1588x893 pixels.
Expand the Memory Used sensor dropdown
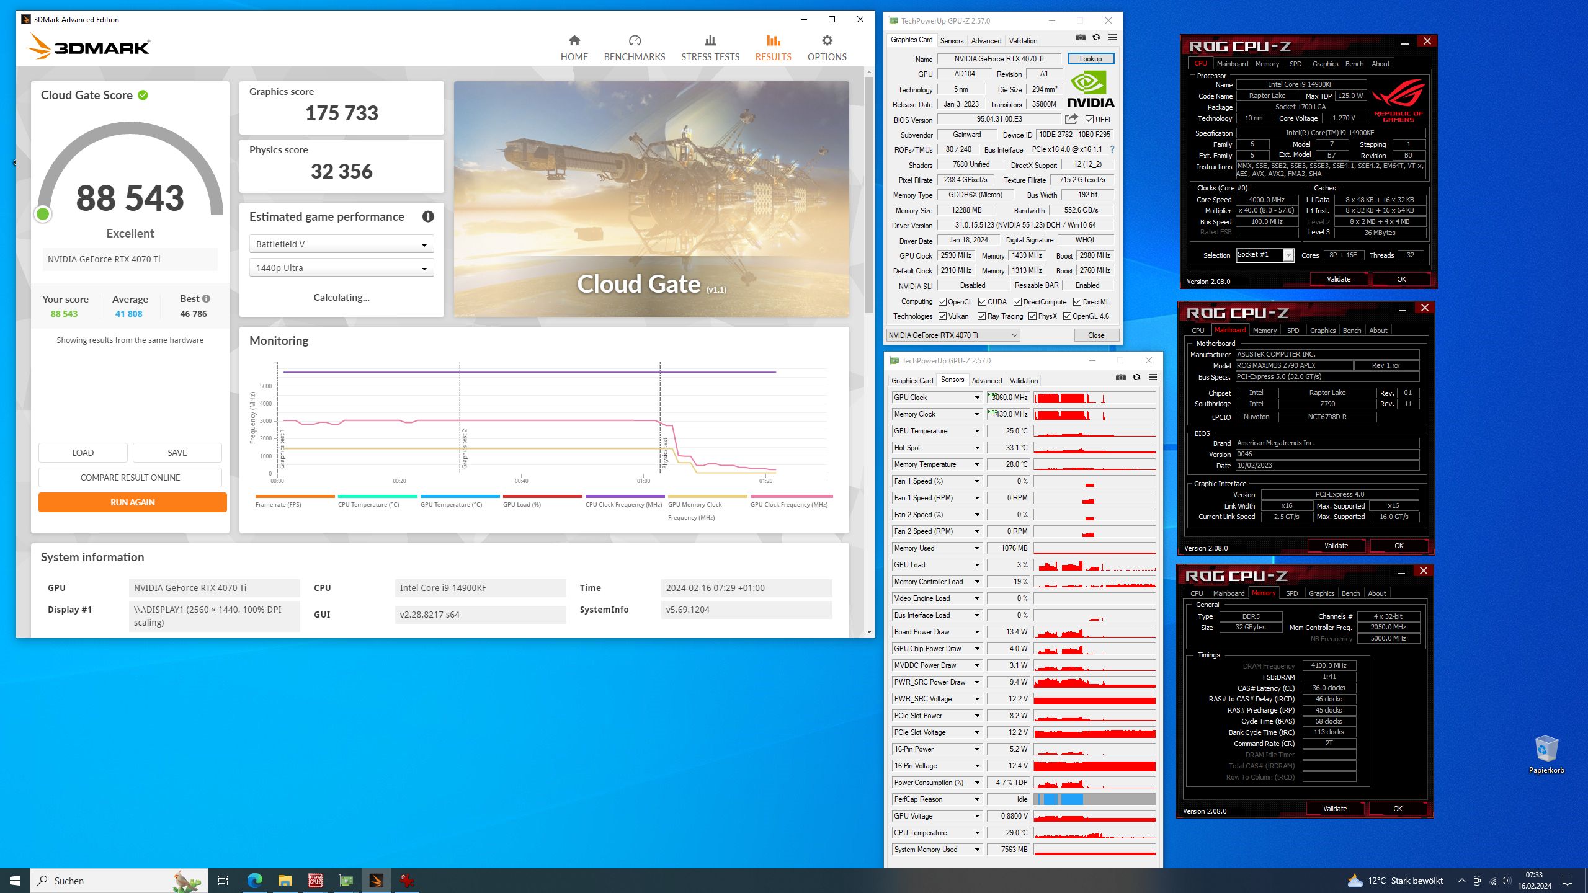click(977, 548)
